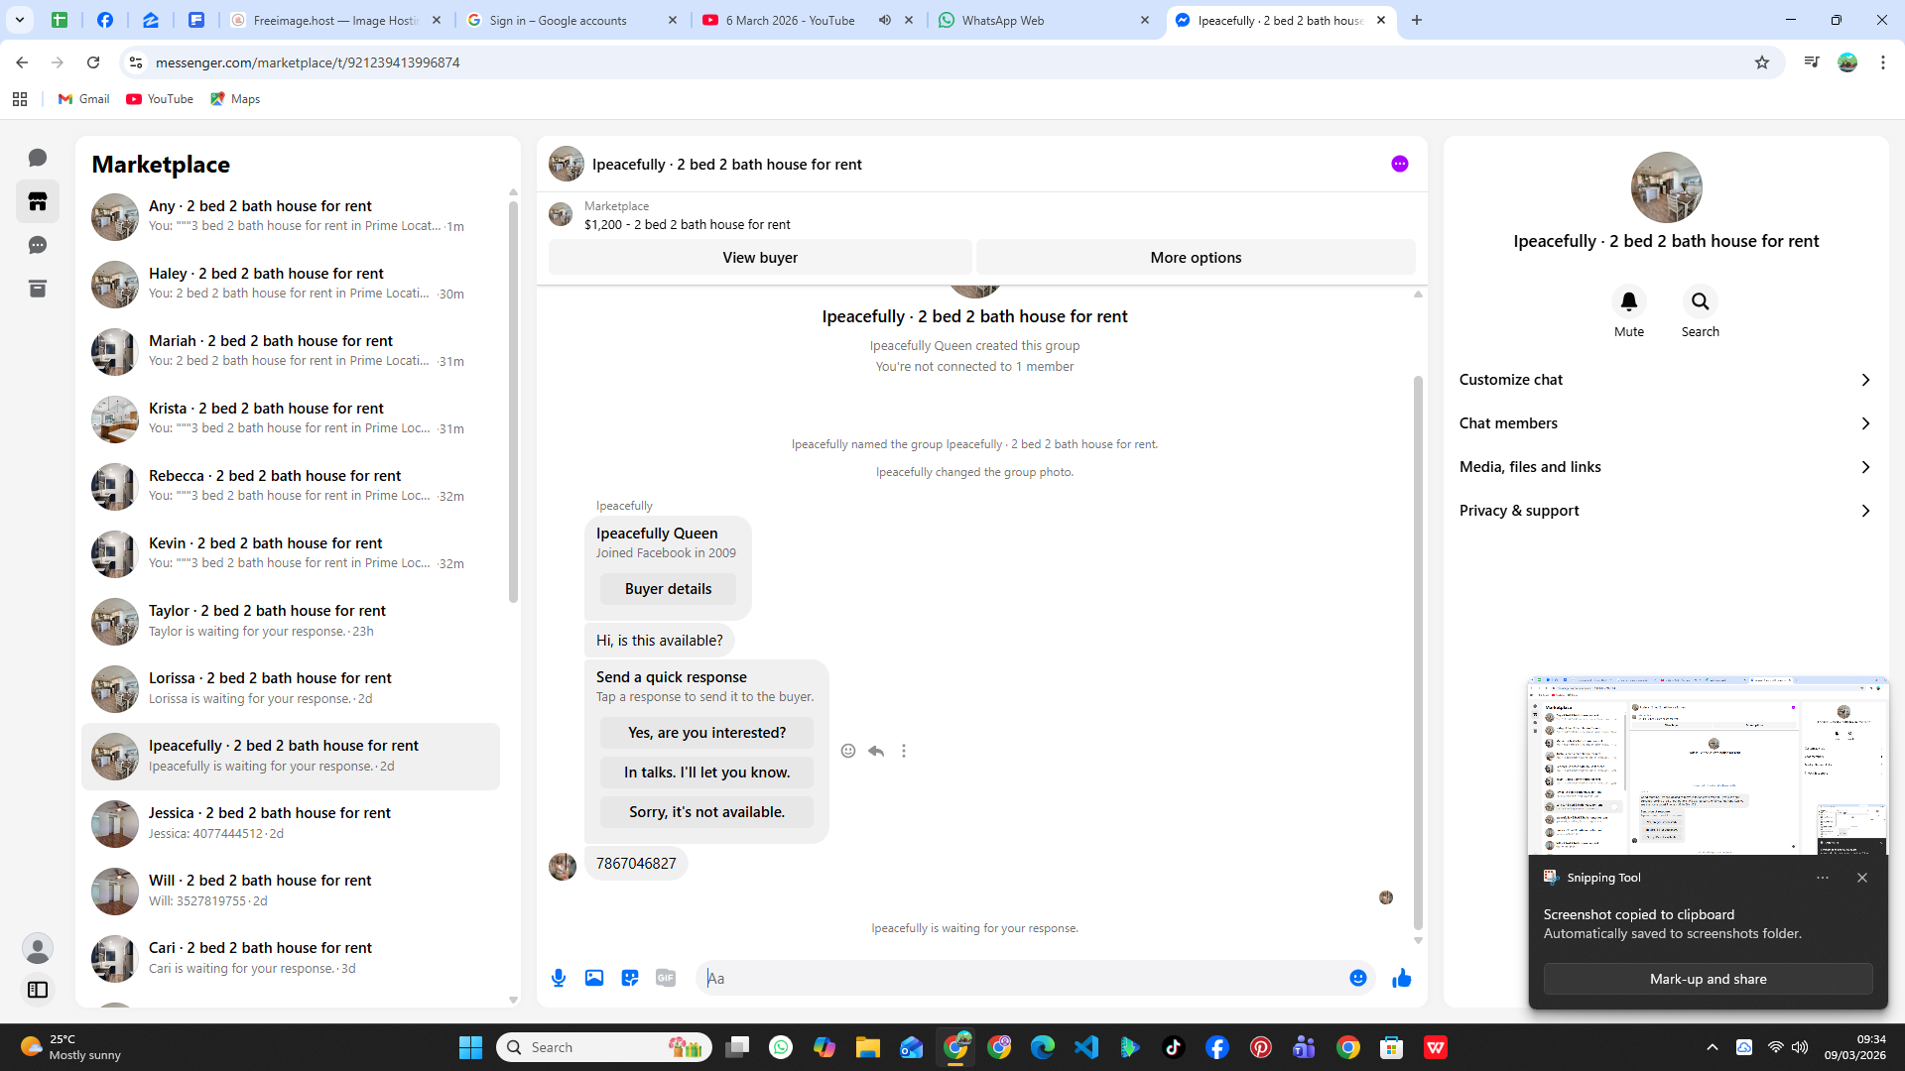Expand the Chat members section
This screenshot has height=1071, width=1905.
[x=1665, y=423]
